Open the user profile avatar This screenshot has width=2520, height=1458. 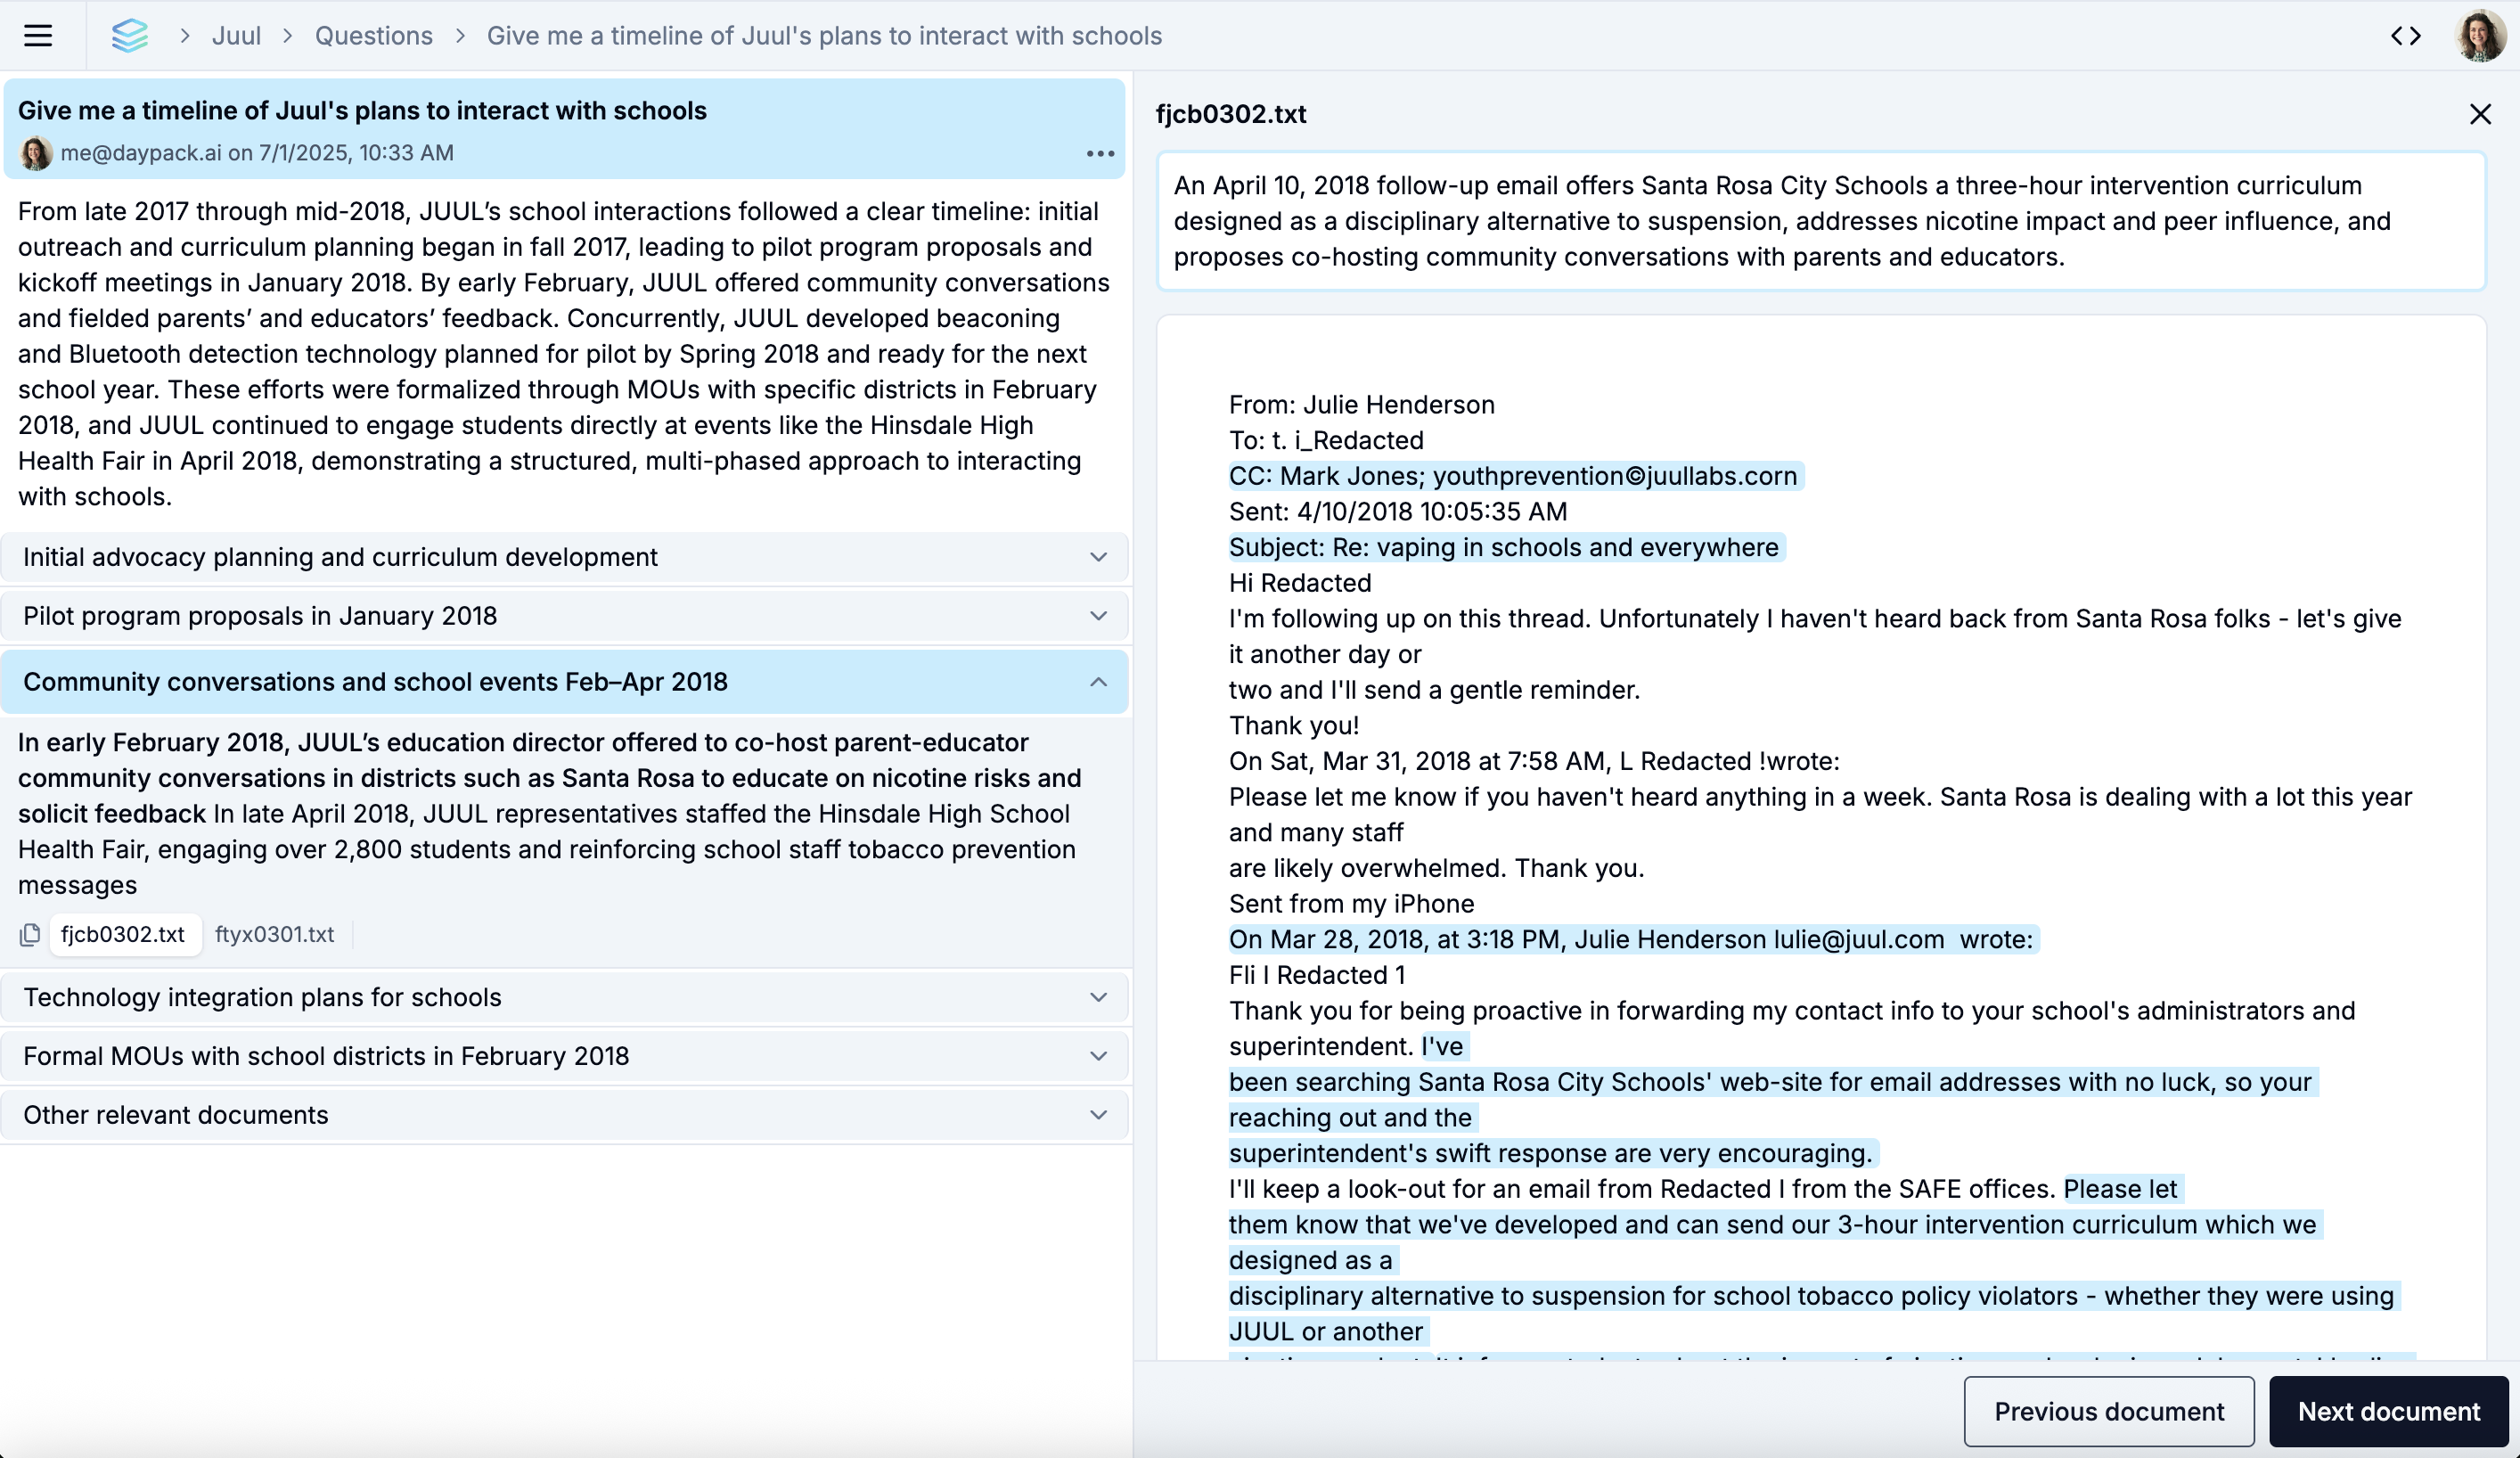[2480, 36]
